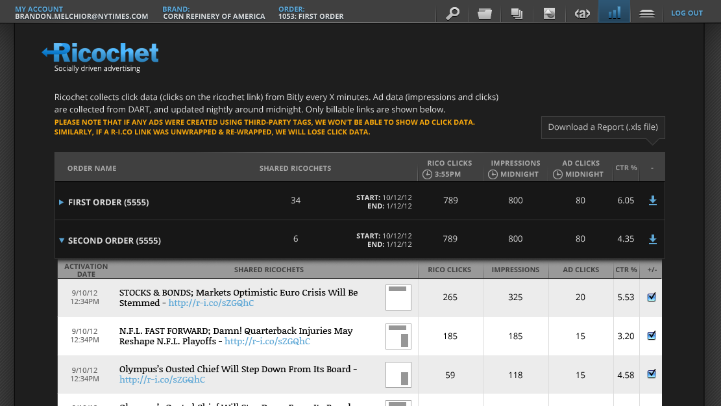This screenshot has height=406, width=721.
Task: Click Shared Ricochets header in orders table
Action: coord(295,168)
